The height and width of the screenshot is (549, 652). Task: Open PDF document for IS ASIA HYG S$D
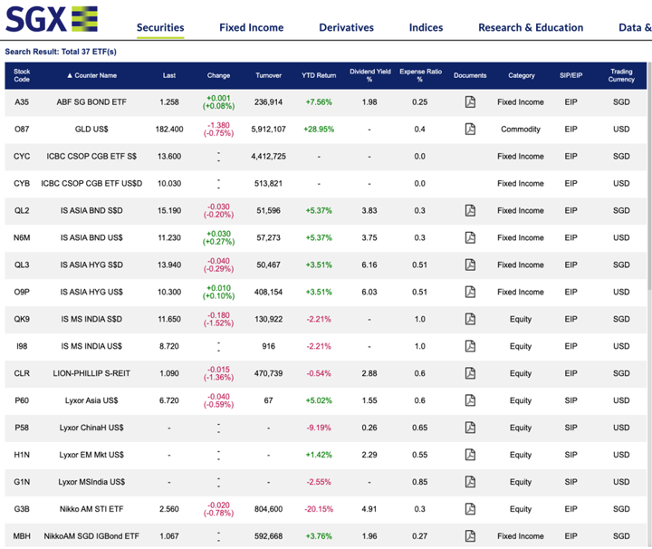pos(470,265)
